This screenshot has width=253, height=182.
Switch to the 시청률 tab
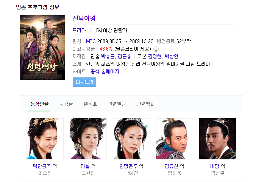[66, 104]
